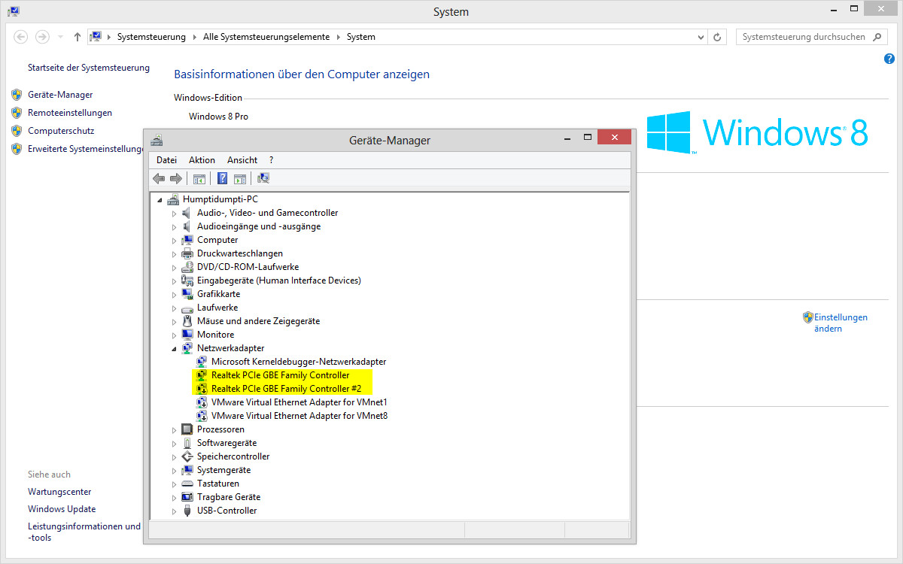The image size is (903, 564).
Task: Select the Druckwarteschlangen printer icon
Action: pyautogui.click(x=187, y=253)
